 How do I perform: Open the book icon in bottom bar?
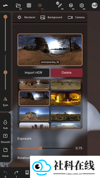[27, 172]
